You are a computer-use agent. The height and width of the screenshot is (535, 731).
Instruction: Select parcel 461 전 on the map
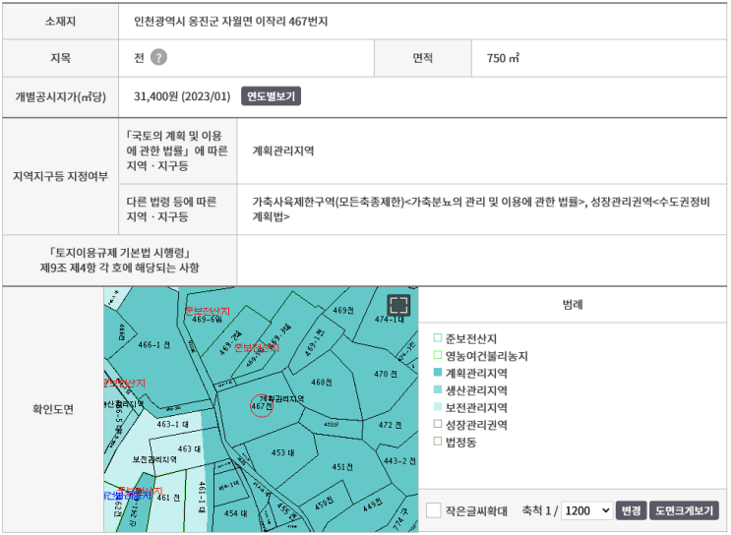[168, 498]
